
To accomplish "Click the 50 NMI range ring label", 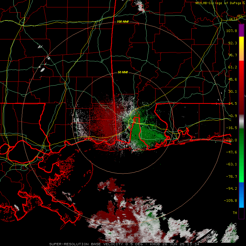I will click(x=123, y=72).
